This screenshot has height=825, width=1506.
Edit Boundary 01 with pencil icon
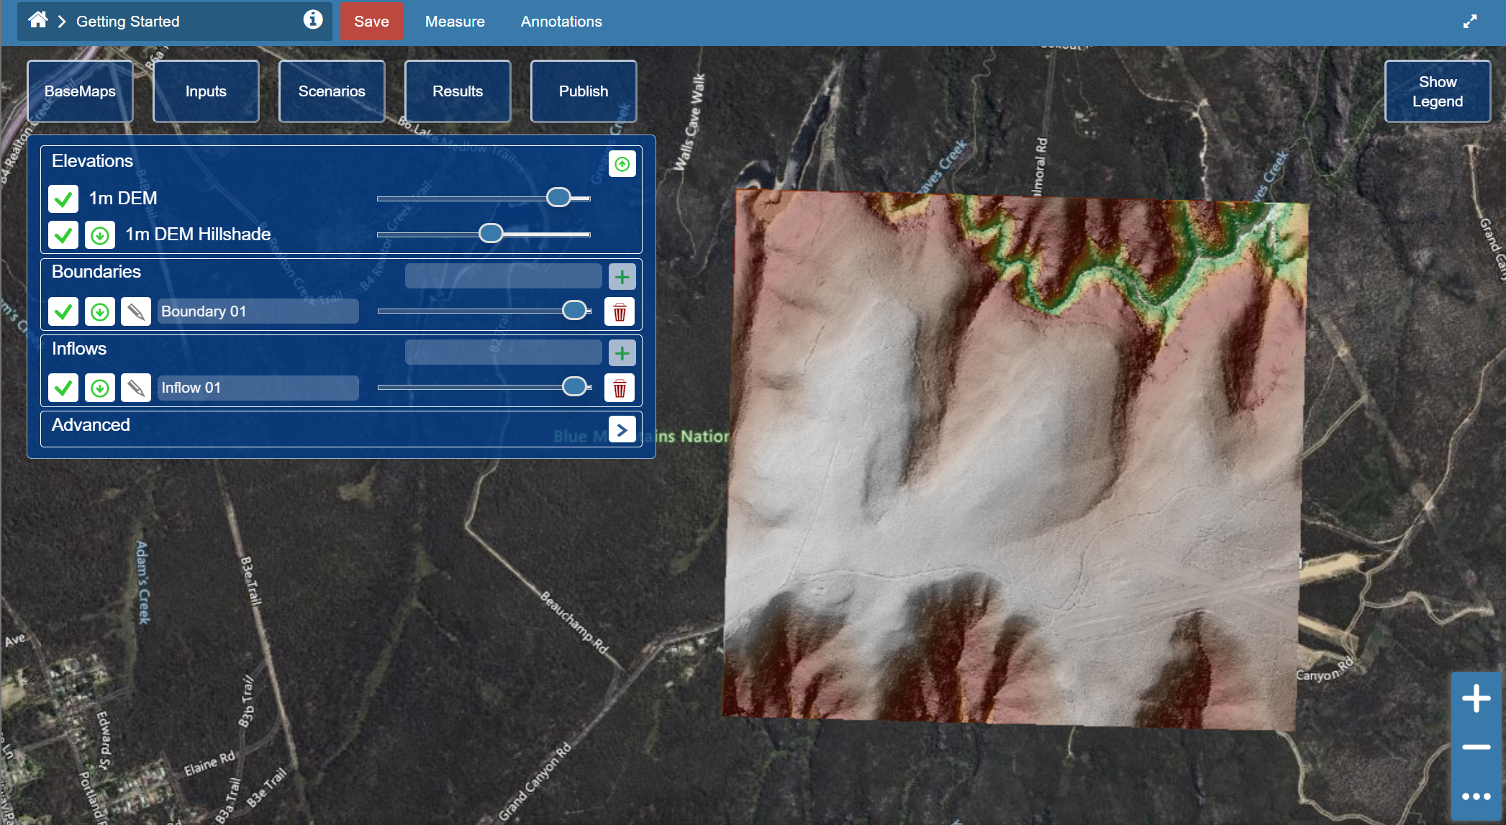coord(135,311)
